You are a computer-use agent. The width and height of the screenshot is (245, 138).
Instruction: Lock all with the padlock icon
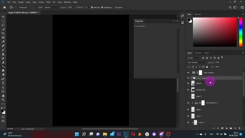coord(207,67)
